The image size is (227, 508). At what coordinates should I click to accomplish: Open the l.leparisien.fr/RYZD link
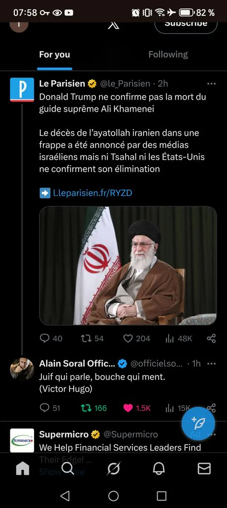tap(92, 193)
